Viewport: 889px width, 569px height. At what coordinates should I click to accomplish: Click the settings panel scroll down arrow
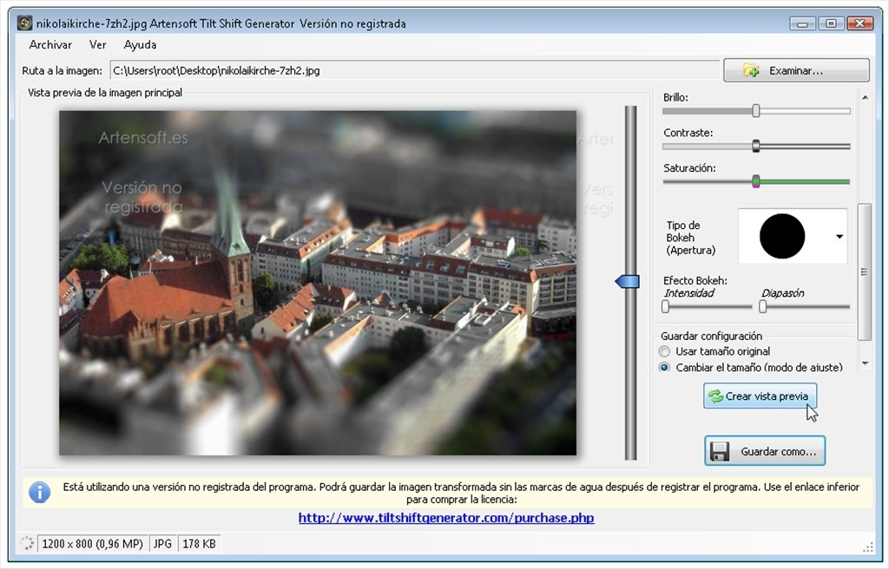pos(866,363)
